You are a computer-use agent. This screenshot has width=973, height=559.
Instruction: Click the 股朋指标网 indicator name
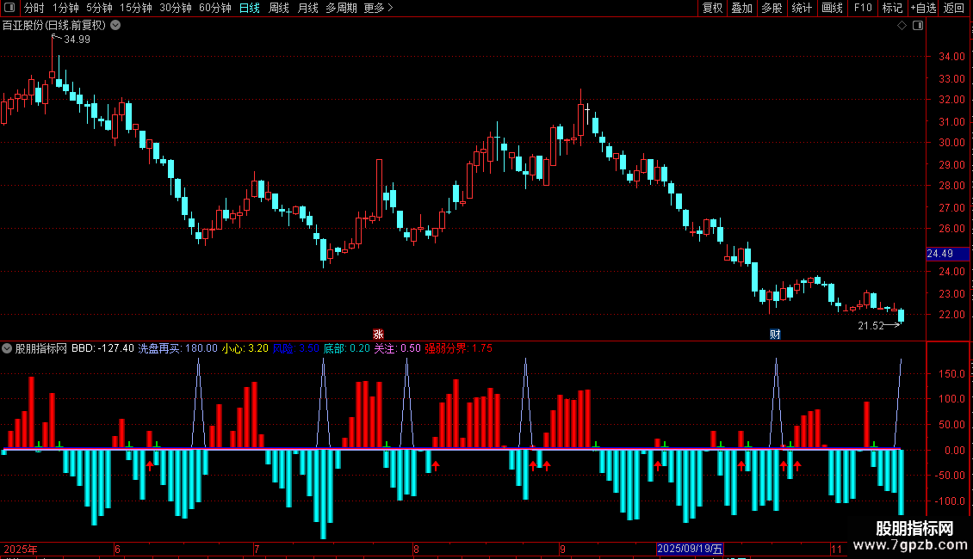tap(41, 348)
